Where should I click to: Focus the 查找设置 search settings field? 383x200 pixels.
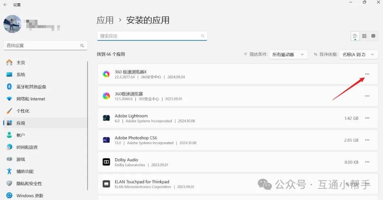coord(45,45)
